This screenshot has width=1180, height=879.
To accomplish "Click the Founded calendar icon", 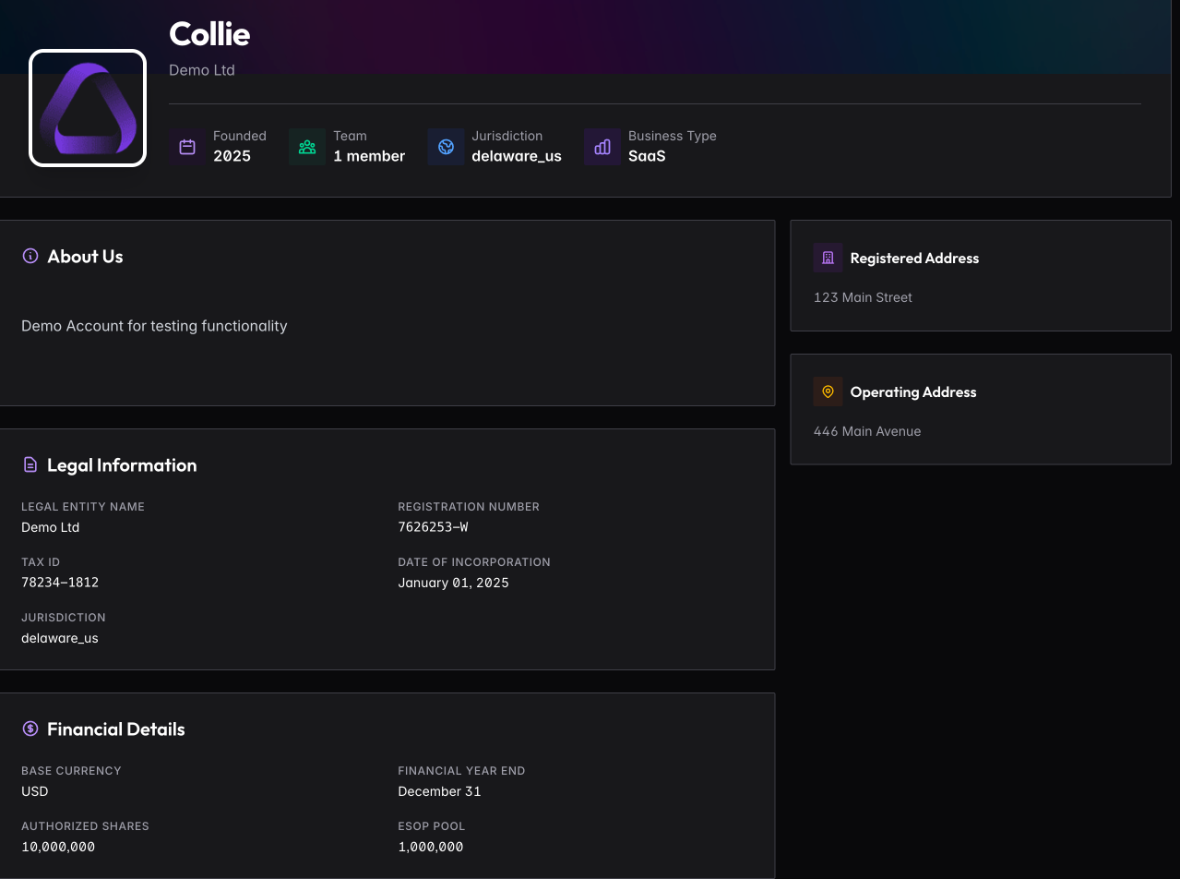I will pyautogui.click(x=187, y=146).
